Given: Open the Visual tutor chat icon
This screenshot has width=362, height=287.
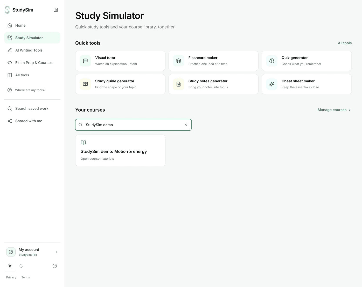Looking at the screenshot, I should (x=85, y=61).
